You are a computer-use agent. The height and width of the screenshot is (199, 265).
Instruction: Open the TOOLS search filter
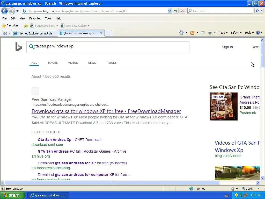[112, 63]
